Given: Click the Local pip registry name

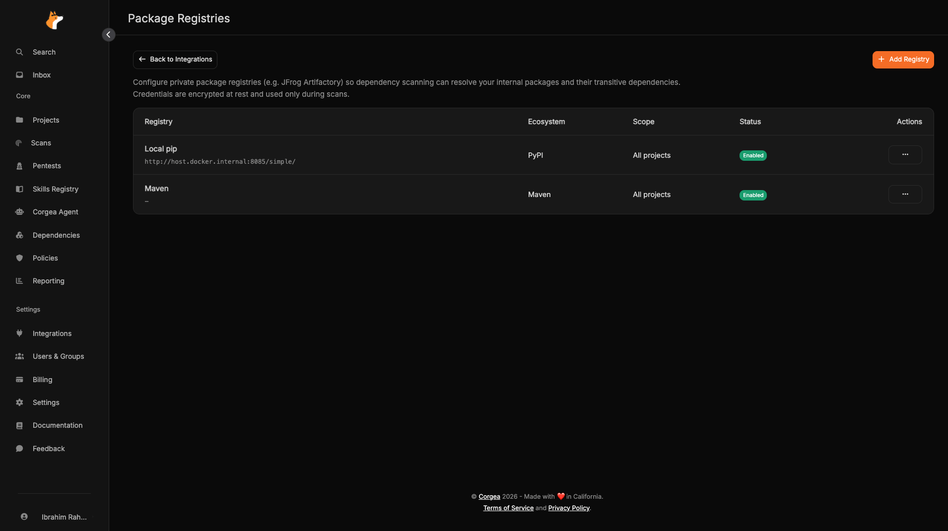Looking at the screenshot, I should pos(161,149).
